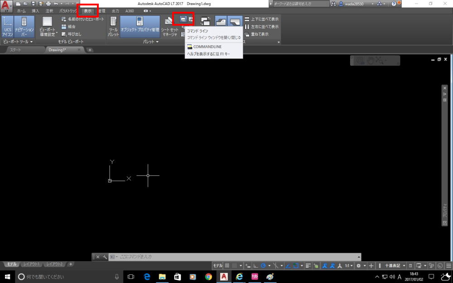Open snap mode settings dropdown arrow
The width and height of the screenshot is (453, 283).
pyautogui.click(x=241, y=266)
